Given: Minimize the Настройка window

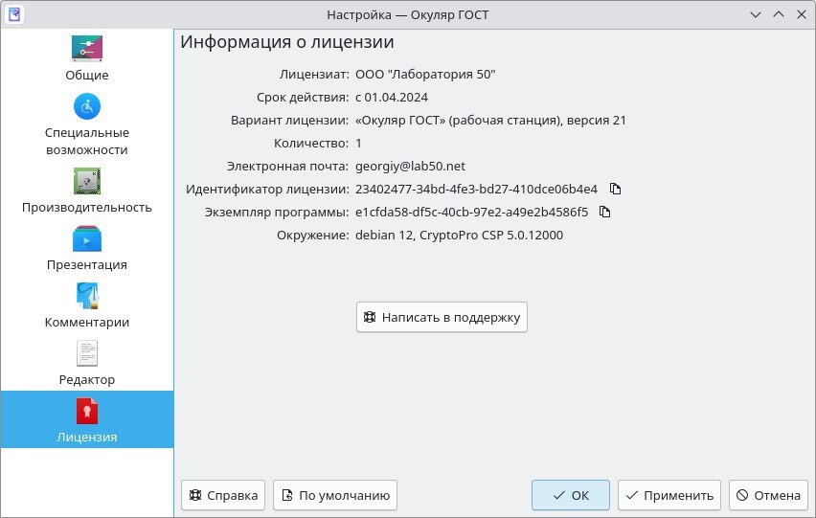Looking at the screenshot, I should pos(756,14).
